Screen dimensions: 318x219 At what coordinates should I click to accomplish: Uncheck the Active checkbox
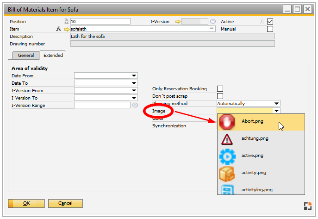pos(270,21)
